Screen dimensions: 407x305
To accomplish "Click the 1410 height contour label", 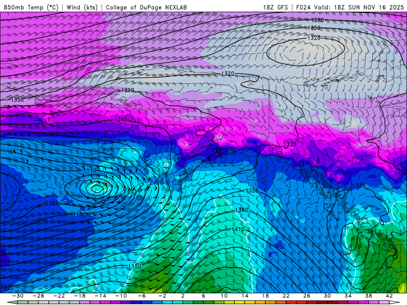I will 238,229.
